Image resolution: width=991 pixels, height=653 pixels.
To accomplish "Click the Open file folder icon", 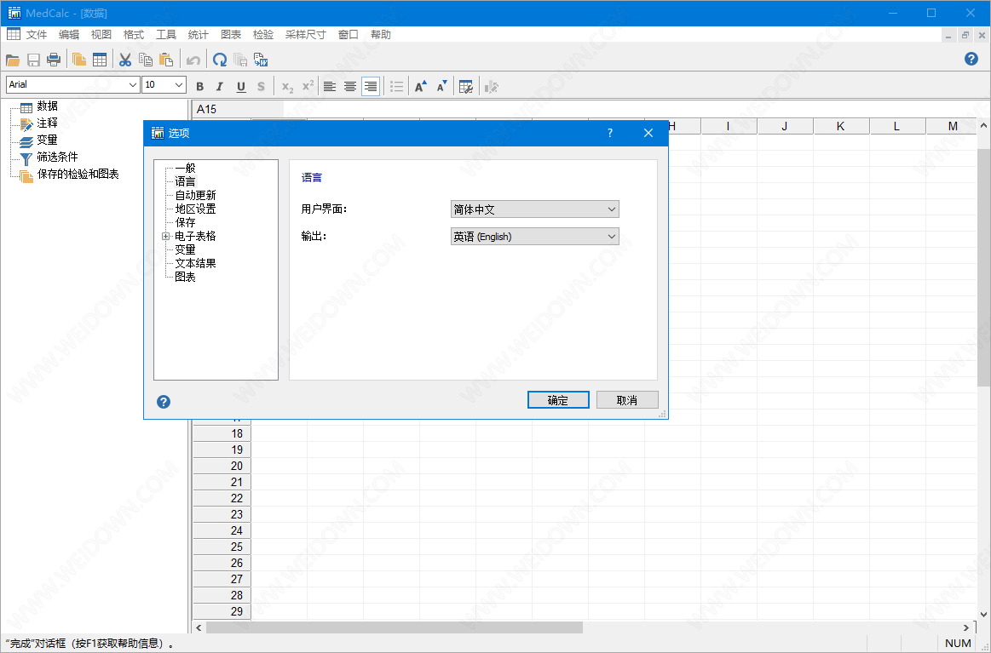I will [13, 60].
